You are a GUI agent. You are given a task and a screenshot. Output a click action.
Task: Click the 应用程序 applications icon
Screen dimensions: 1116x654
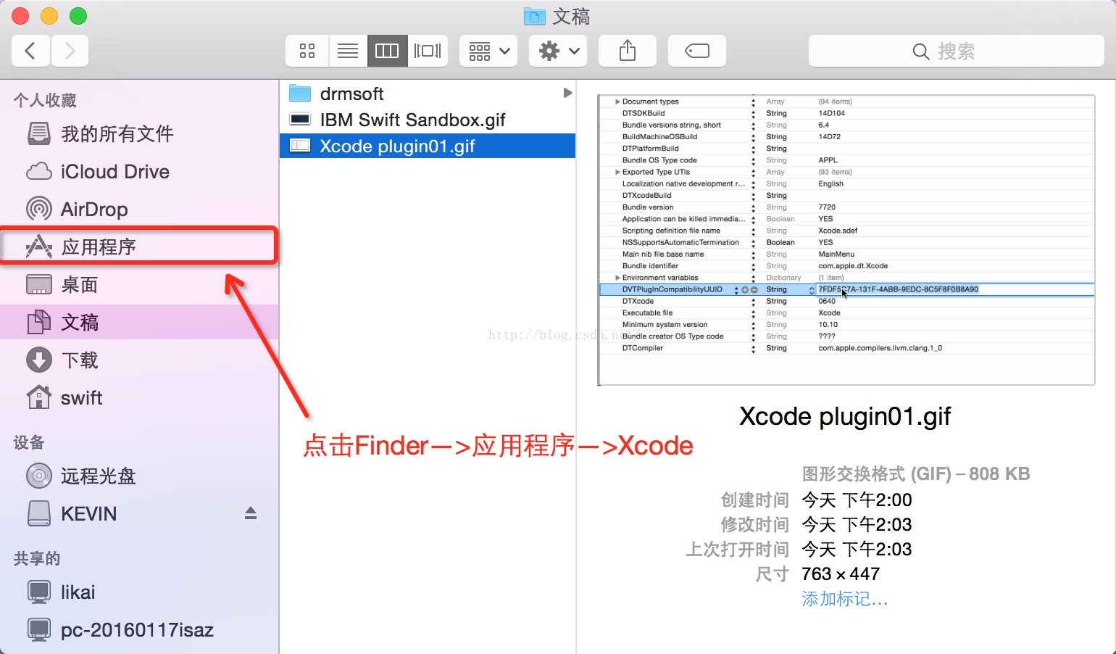(x=39, y=247)
